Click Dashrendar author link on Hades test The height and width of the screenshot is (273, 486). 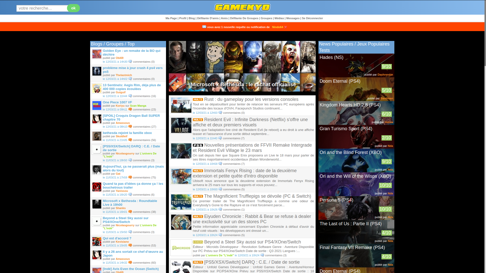coord(385,75)
